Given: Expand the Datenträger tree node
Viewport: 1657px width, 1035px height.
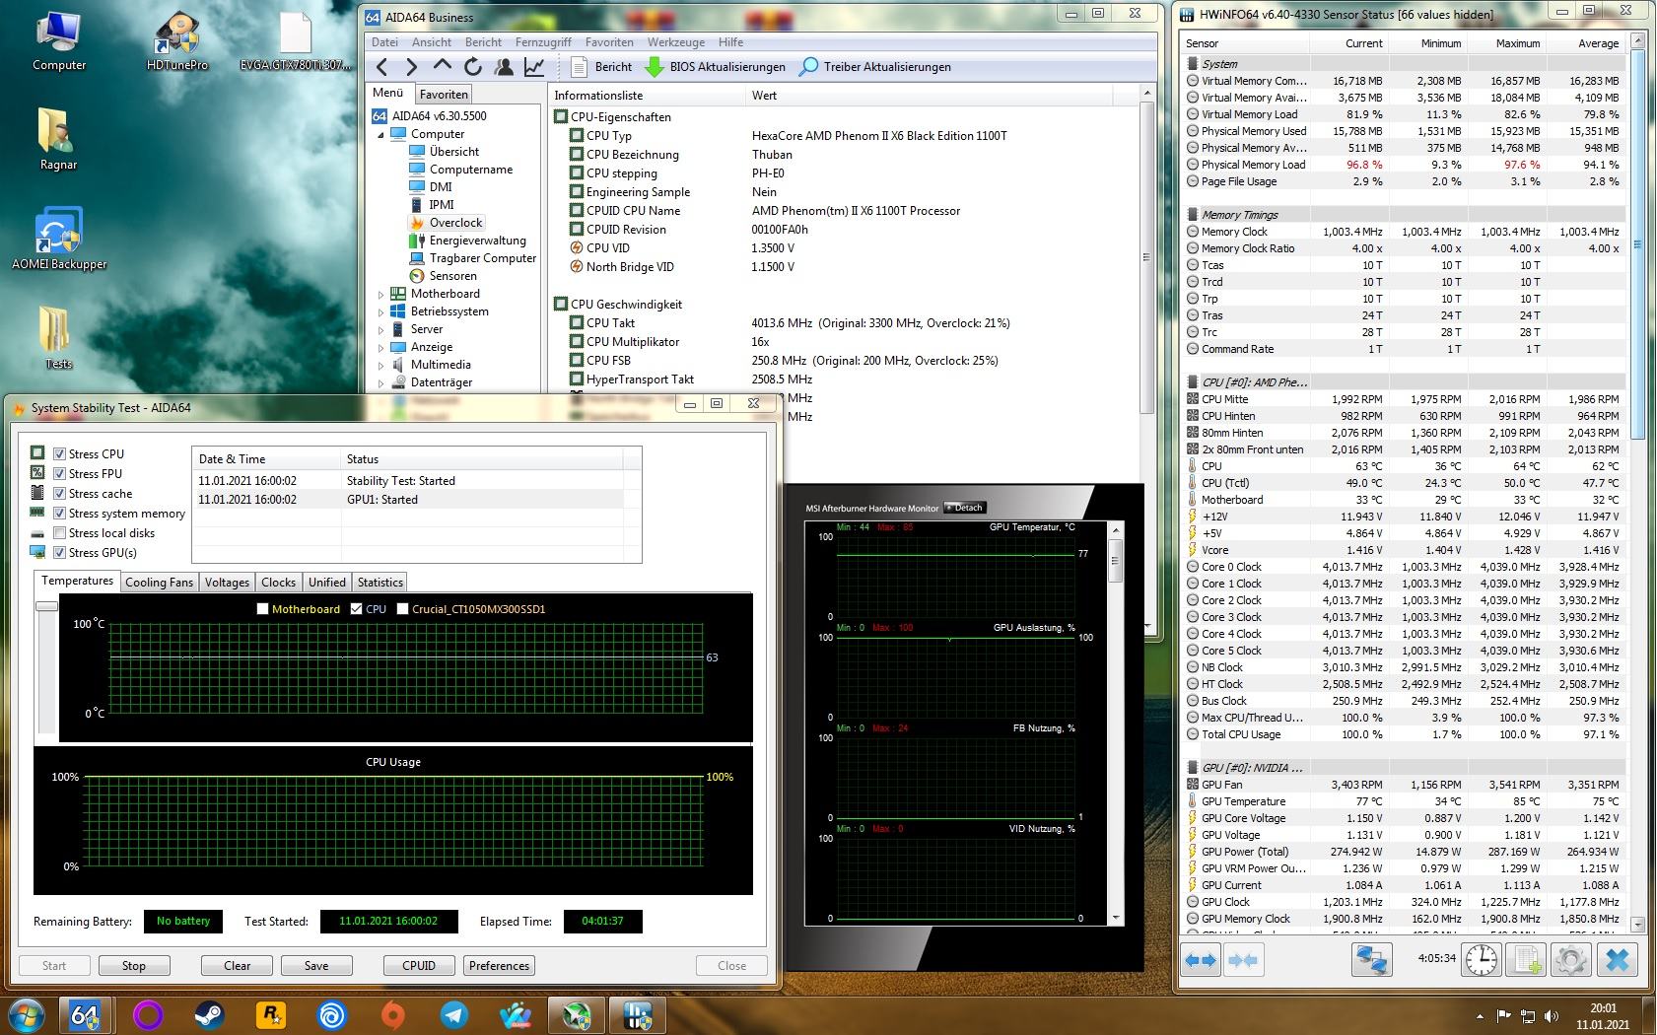Looking at the screenshot, I should (380, 382).
